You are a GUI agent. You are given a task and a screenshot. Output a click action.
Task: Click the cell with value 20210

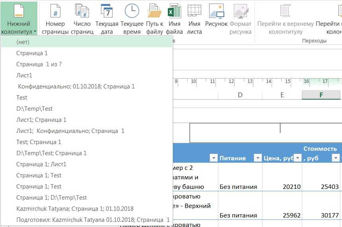pos(282,177)
